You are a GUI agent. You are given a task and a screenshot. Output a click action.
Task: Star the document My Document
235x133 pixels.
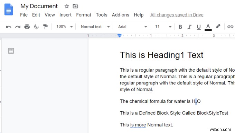[67, 6]
